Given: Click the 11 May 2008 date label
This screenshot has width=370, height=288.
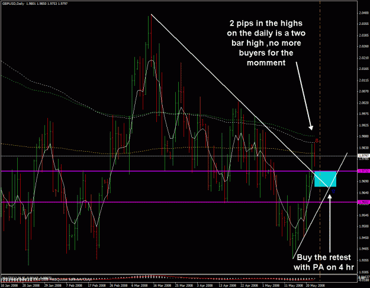Looking at the screenshot, I should coord(292,286).
